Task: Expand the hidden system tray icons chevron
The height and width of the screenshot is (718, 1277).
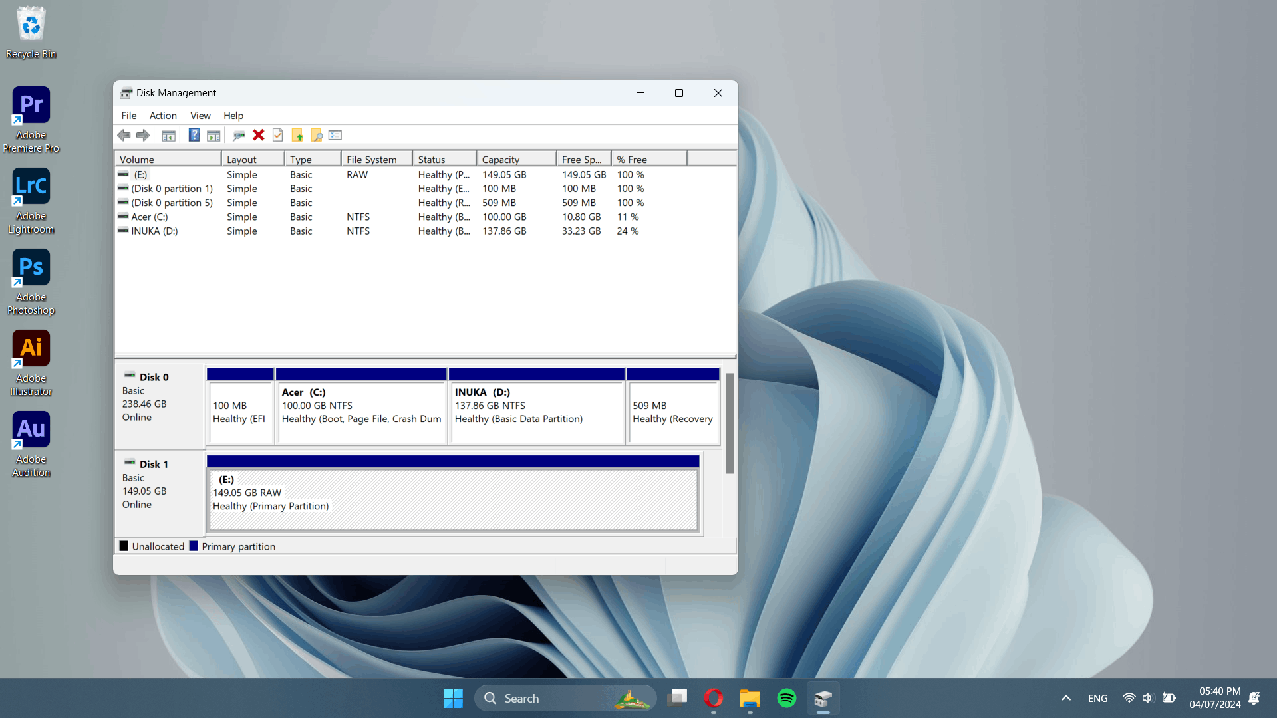Action: [1065, 698]
